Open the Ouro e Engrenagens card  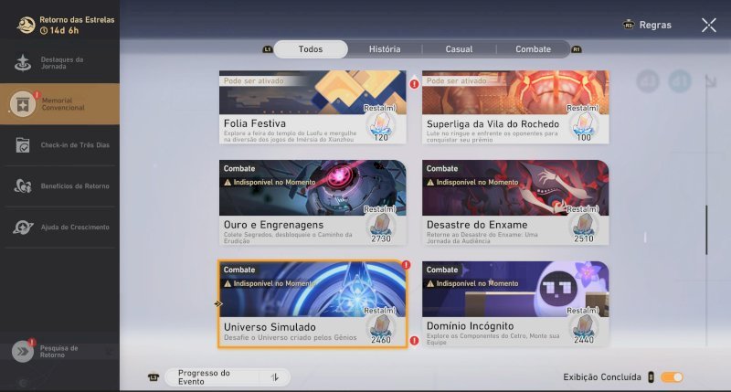313,202
